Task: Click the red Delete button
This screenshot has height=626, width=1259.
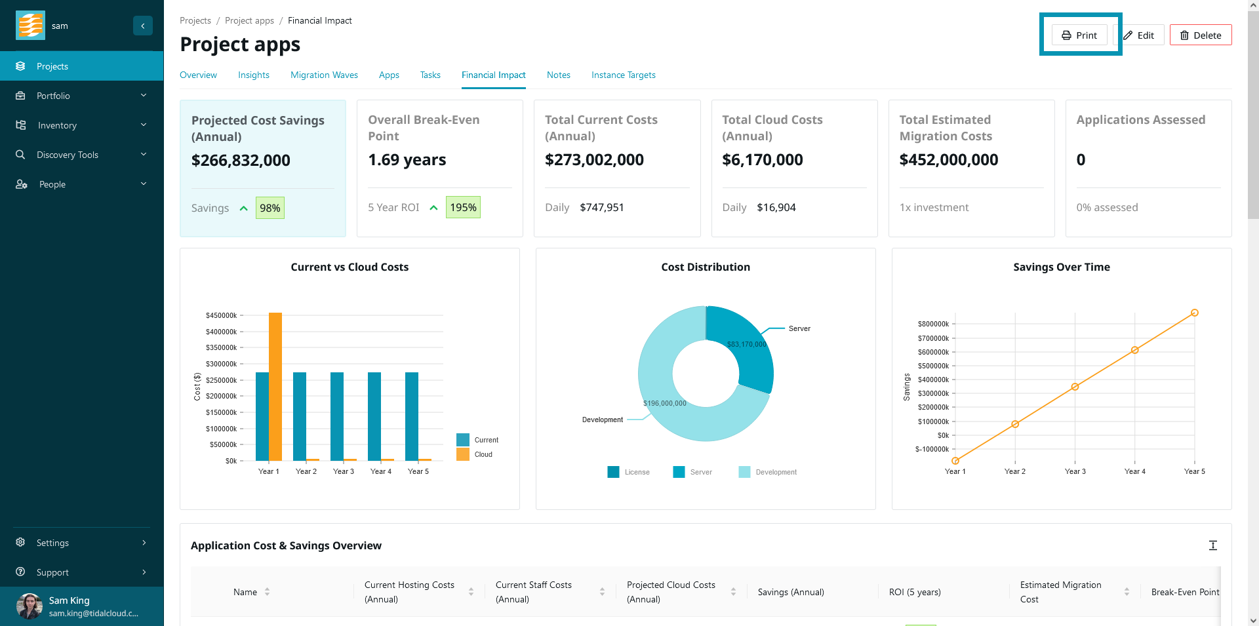Action: pyautogui.click(x=1200, y=35)
